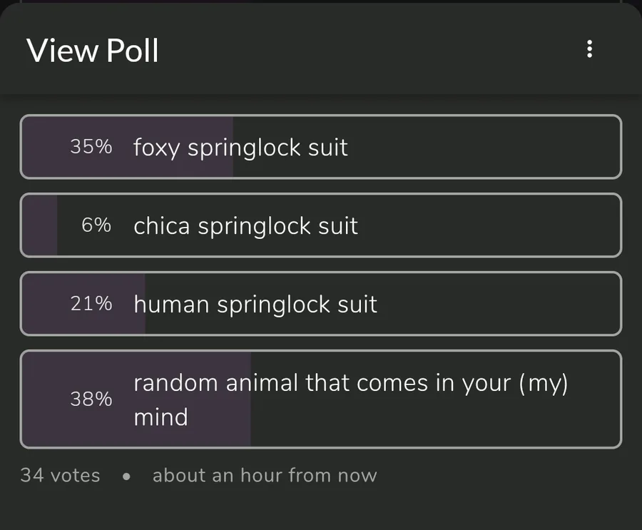Click the 34 votes count
This screenshot has height=530, width=642.
(x=60, y=476)
